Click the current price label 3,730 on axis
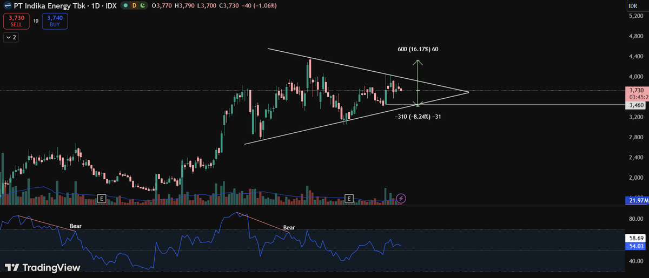This screenshot has height=278, width=649. tap(636, 90)
